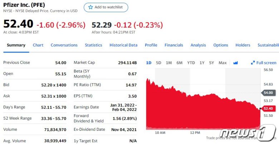Click the Full screen expand icon

click(253, 63)
